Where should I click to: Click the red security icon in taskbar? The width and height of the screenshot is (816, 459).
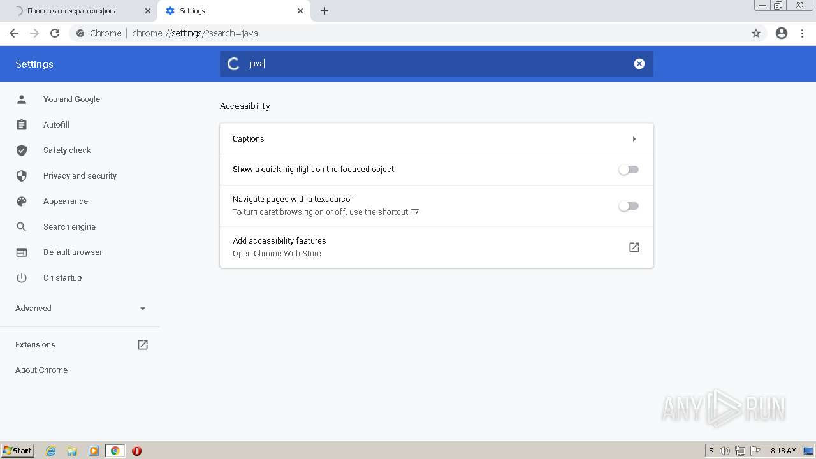pos(136,451)
